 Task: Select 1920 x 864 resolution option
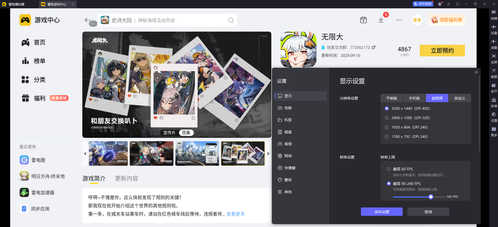(387, 127)
